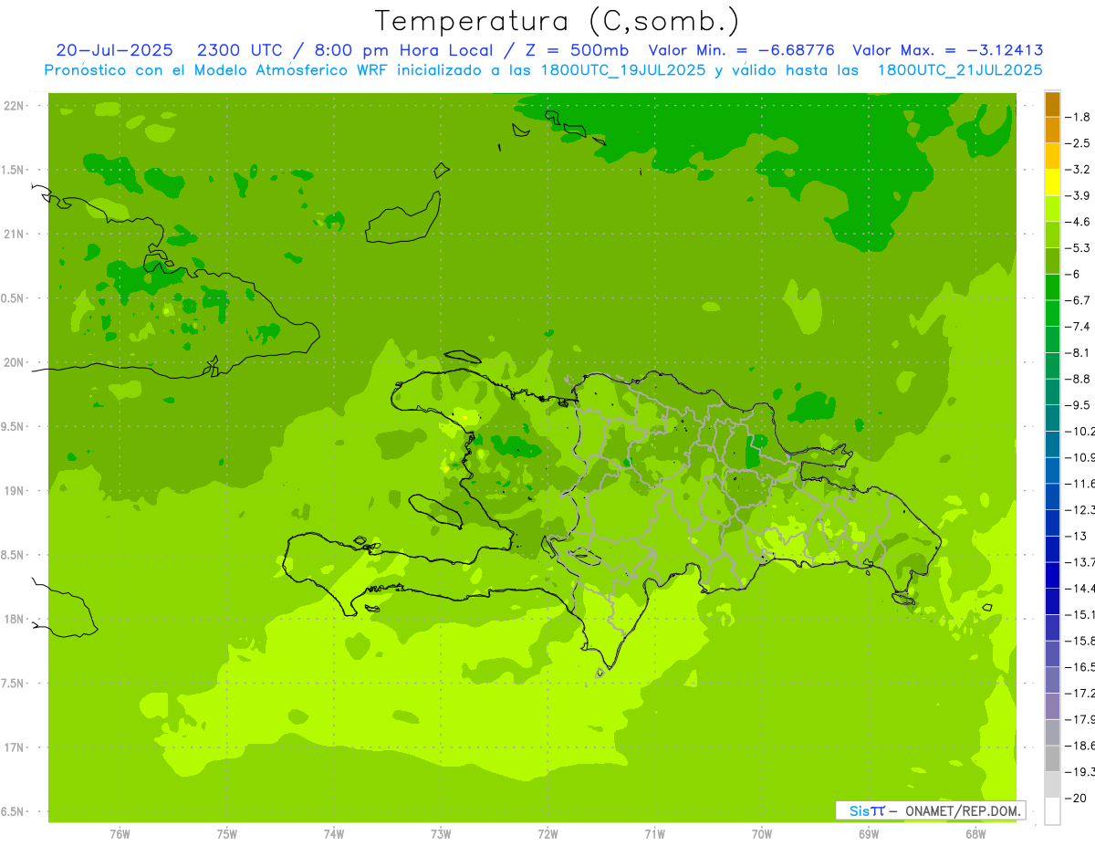Click the yellow legend swatch between -3.2 and -3.9
This screenshot has height=846, width=1095.
click(x=1052, y=183)
